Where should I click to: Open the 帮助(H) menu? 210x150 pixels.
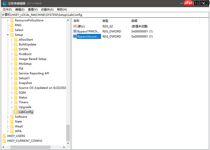tap(62, 9)
